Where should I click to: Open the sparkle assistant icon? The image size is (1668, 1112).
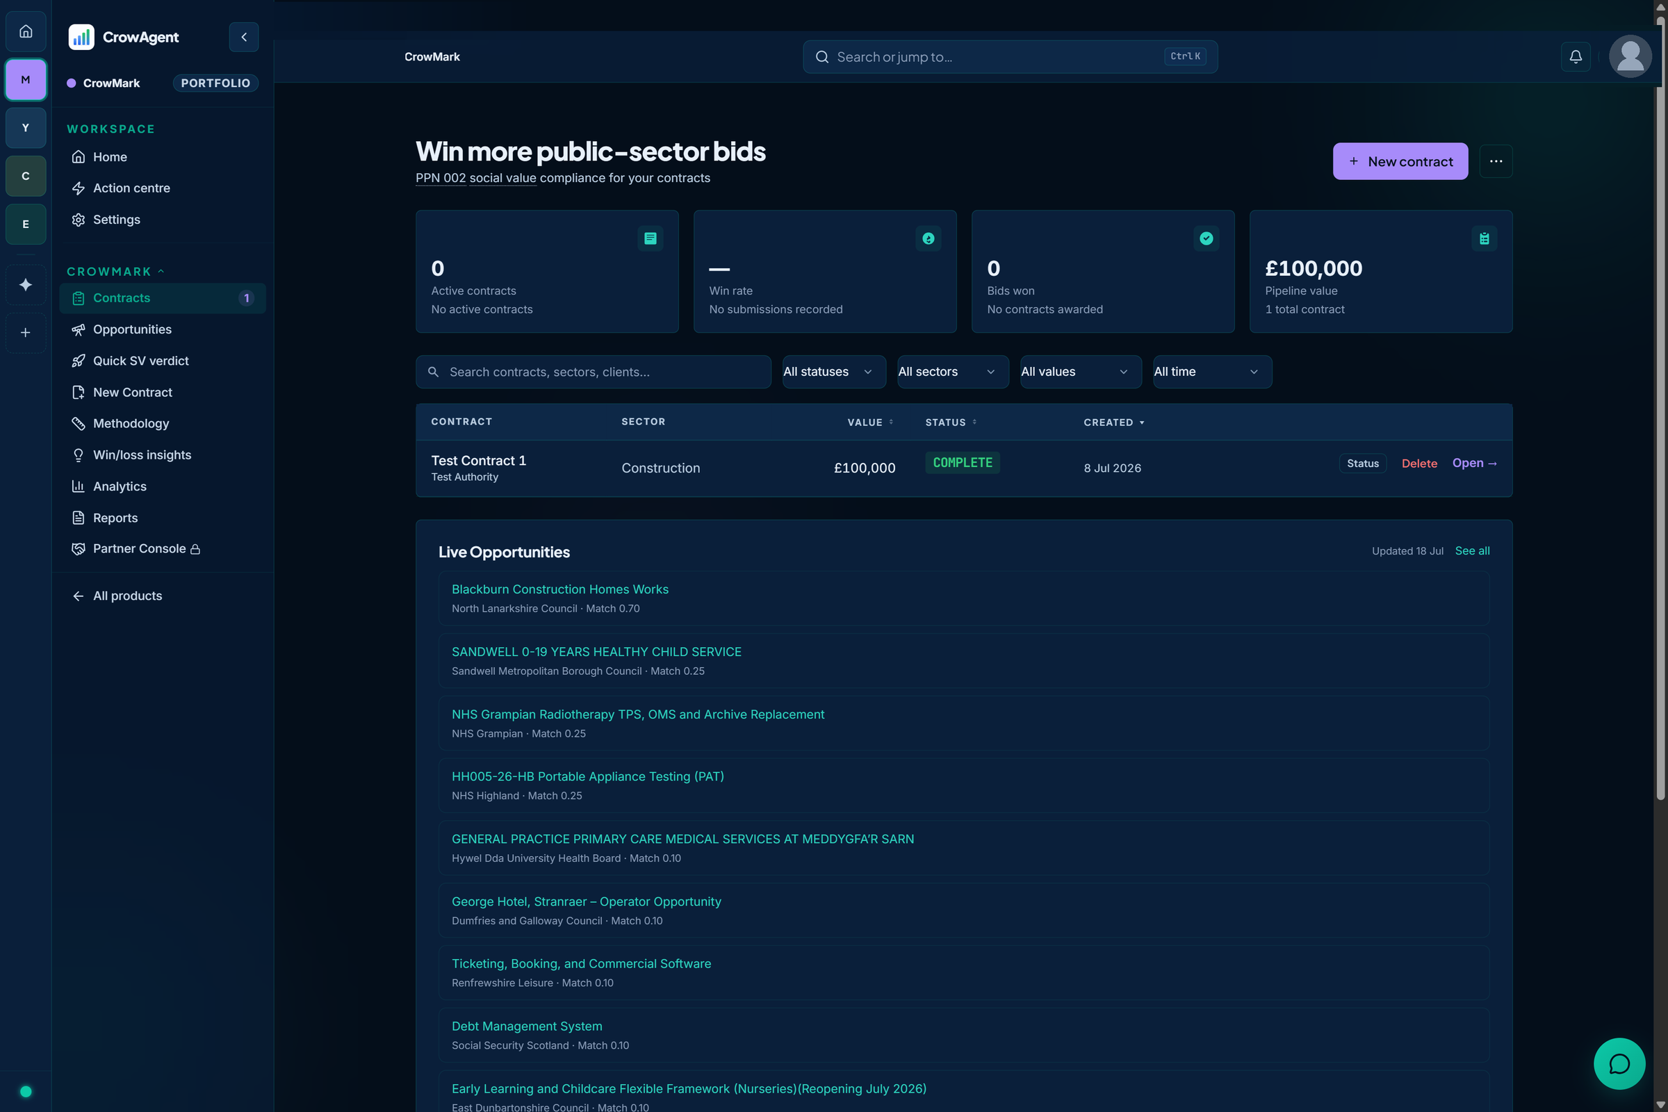tap(26, 284)
